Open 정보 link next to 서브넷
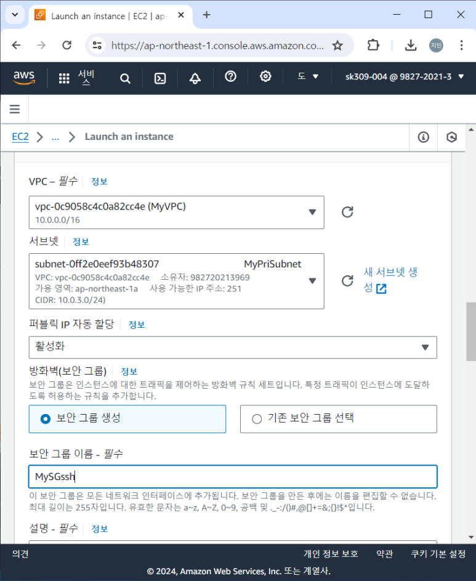This screenshot has width=476, height=581. (x=81, y=242)
